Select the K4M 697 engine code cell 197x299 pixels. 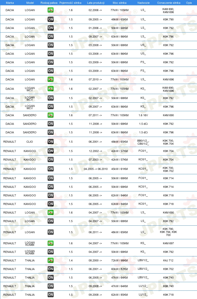click(x=168, y=243)
